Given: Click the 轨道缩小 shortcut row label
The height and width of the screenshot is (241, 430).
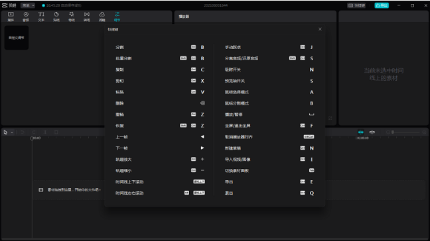Looking at the screenshot, I should pyautogui.click(x=123, y=171).
